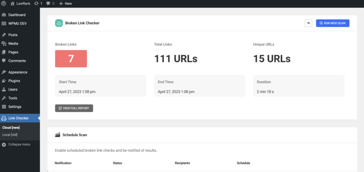Screen dimensions: 364x172
Task: Click the VIEW FULL REPORT button
Action: pyautogui.click(x=74, y=108)
